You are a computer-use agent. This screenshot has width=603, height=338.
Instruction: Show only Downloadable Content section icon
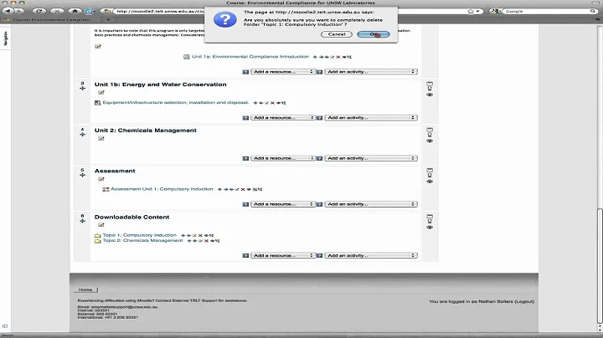(430, 216)
